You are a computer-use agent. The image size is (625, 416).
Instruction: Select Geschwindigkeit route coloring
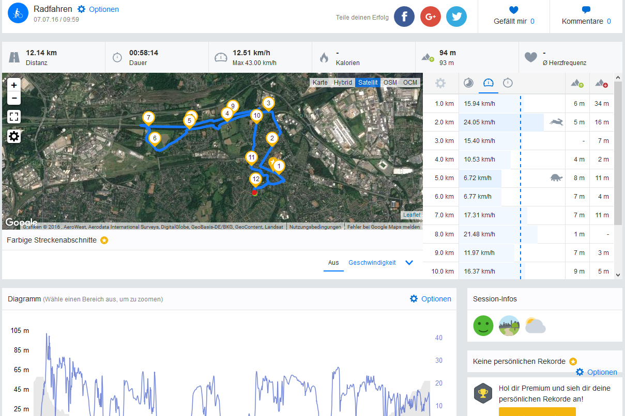click(x=372, y=263)
